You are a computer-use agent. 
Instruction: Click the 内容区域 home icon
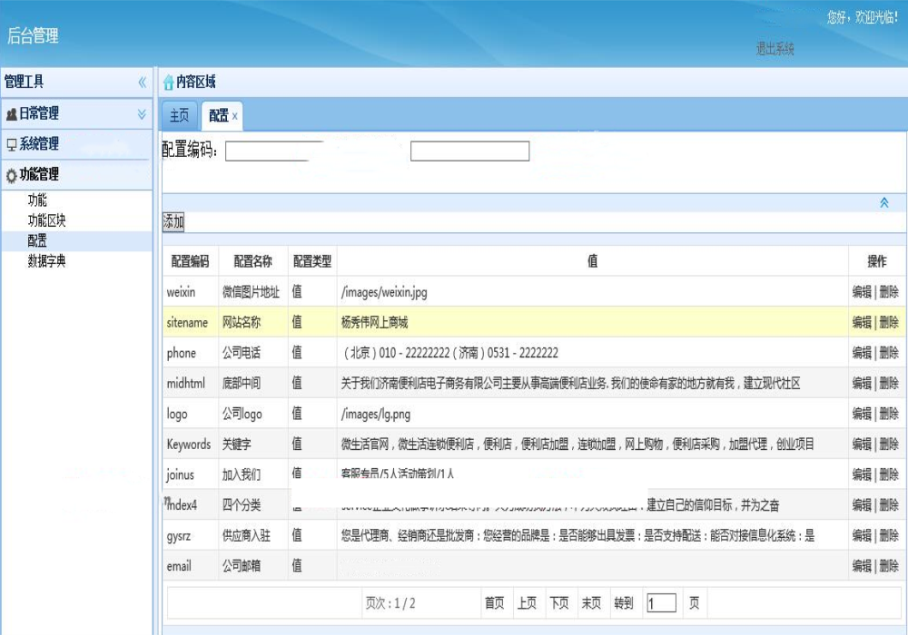click(x=169, y=83)
